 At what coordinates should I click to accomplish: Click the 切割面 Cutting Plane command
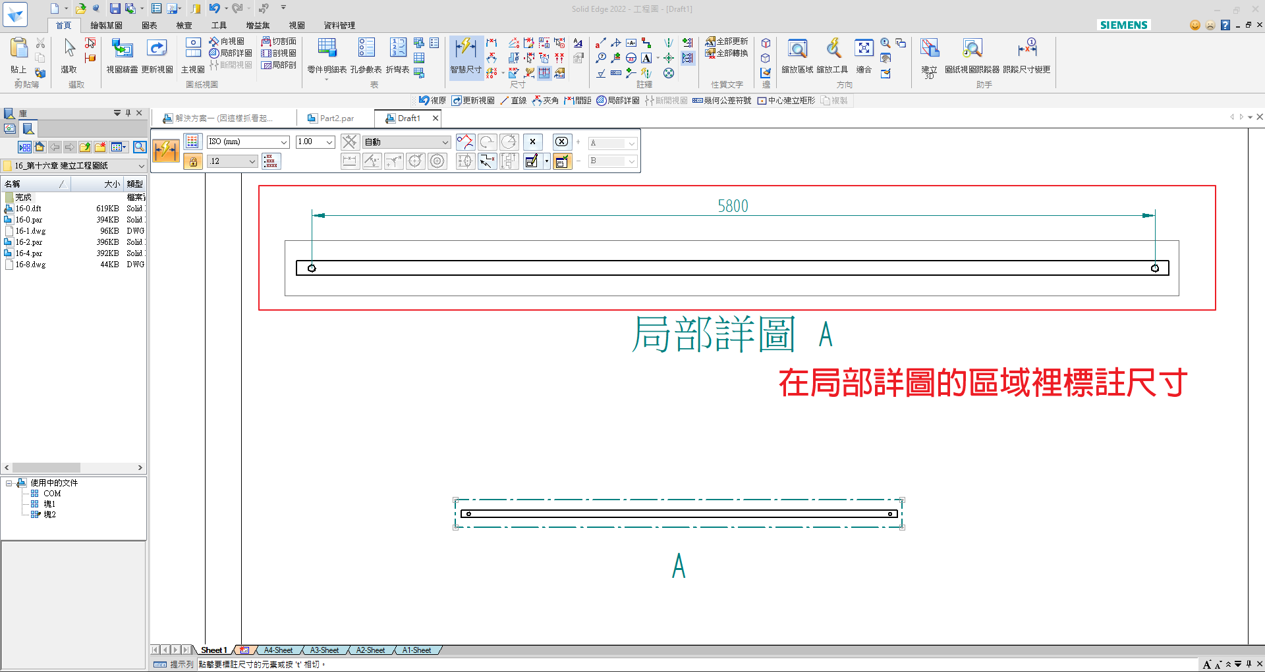pyautogui.click(x=278, y=41)
